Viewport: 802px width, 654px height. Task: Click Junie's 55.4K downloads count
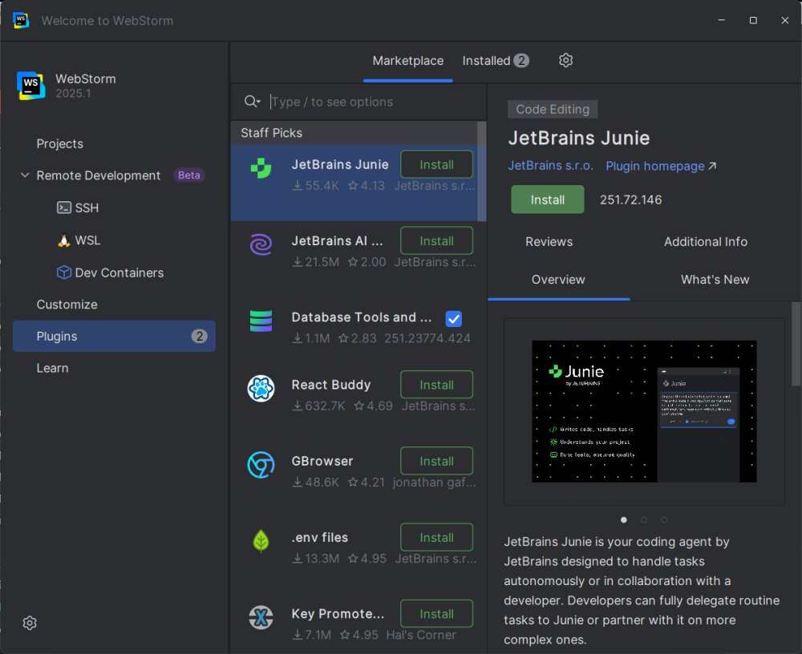[316, 186]
